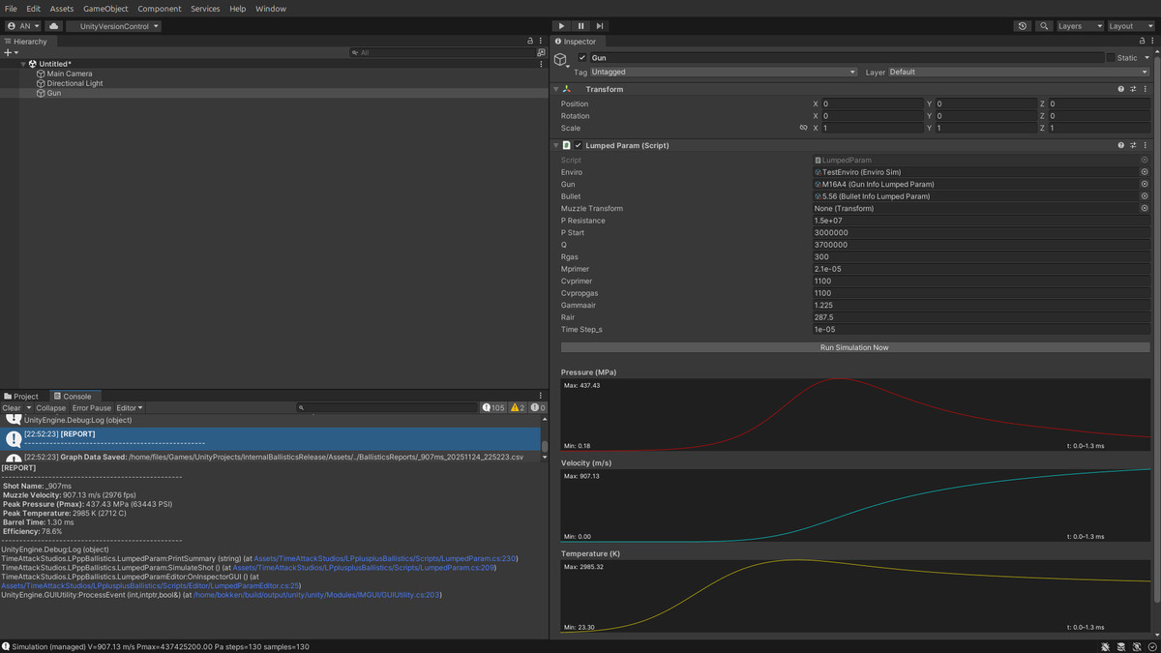Toggle the Lumped Param script enabled checkbox
The width and height of the screenshot is (1161, 653).
pyautogui.click(x=579, y=144)
